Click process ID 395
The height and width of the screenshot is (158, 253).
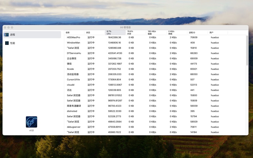[193, 111]
